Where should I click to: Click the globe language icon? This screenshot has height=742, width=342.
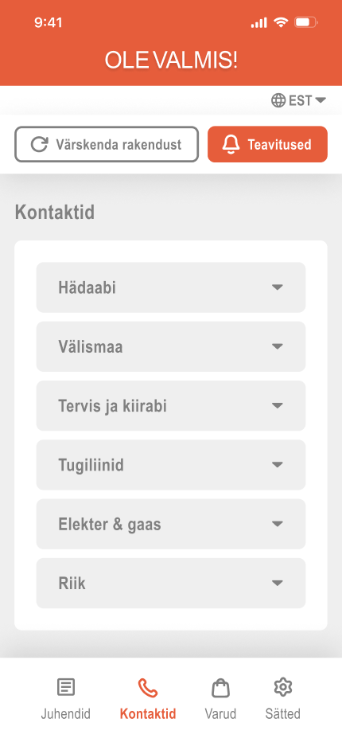point(278,100)
